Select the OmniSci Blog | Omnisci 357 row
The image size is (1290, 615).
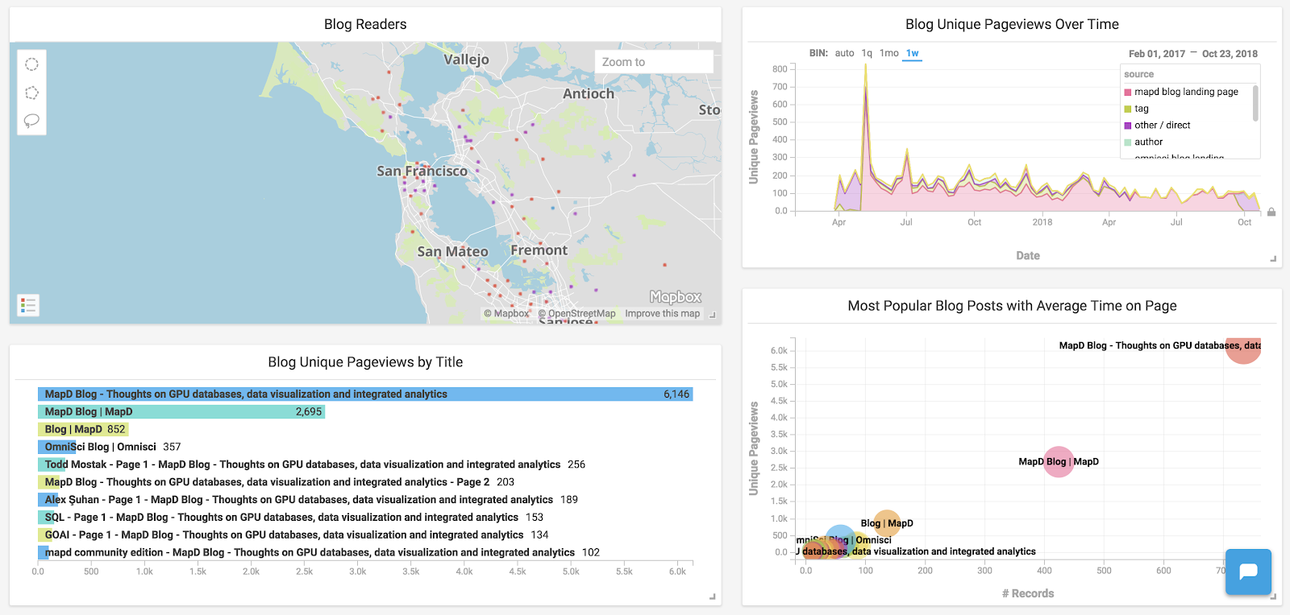pos(110,447)
